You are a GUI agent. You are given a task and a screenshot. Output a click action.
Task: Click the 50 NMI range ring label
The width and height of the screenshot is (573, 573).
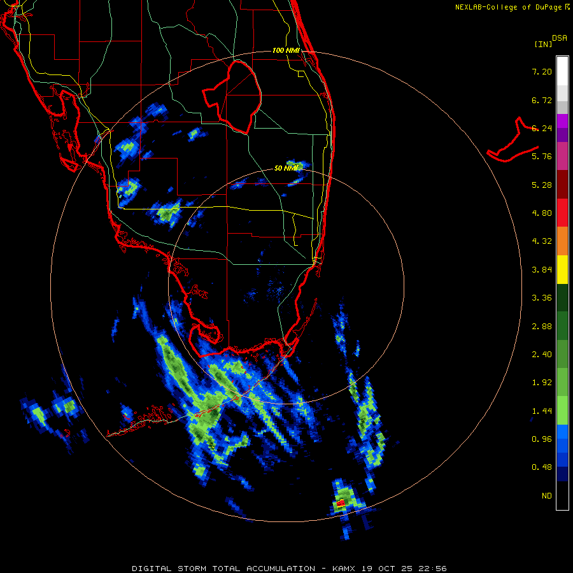(286, 168)
